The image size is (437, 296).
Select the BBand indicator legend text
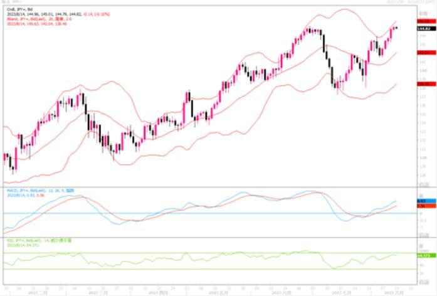point(39,19)
